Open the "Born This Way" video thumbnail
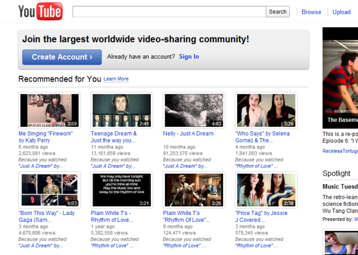 click(x=49, y=190)
